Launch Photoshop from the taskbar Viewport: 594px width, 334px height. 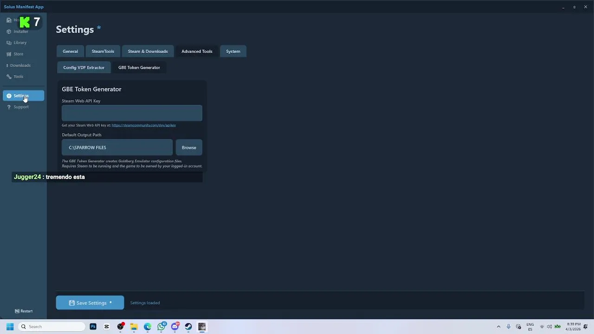[93, 327]
